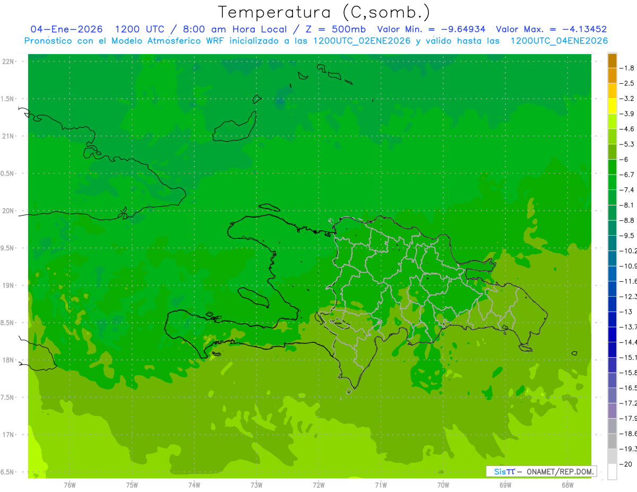Viewport: 637px width, 492px height.
Task: Click the "ONAMET/REP.DOM." credit label
Action: click(559, 471)
